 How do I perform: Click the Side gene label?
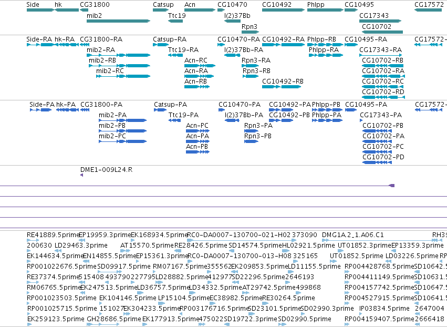[x=33, y=5]
